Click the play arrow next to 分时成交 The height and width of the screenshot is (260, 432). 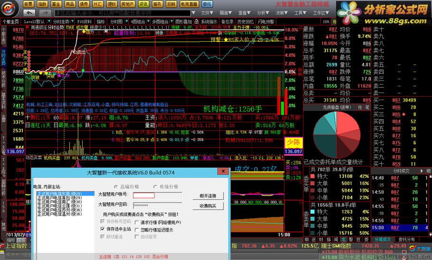click(422, 171)
